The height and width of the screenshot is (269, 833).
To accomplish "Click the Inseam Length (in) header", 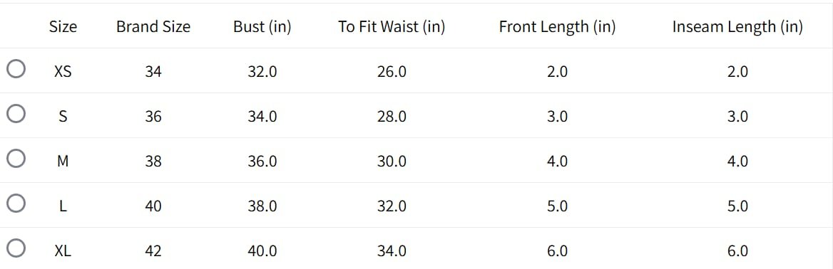I will [x=737, y=26].
